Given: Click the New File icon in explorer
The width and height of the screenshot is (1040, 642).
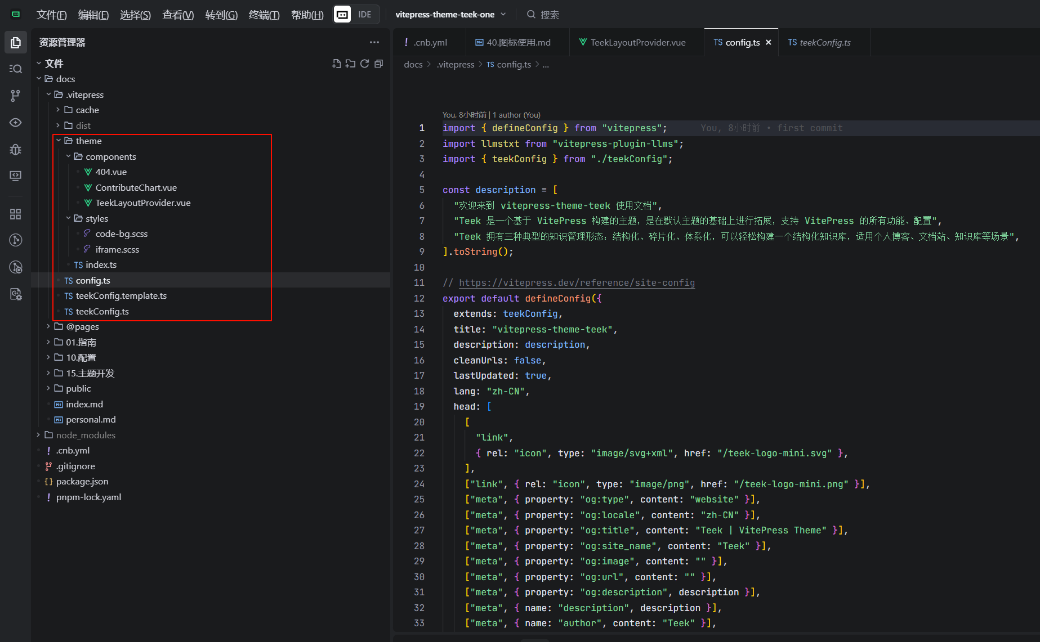Looking at the screenshot, I should 337,64.
